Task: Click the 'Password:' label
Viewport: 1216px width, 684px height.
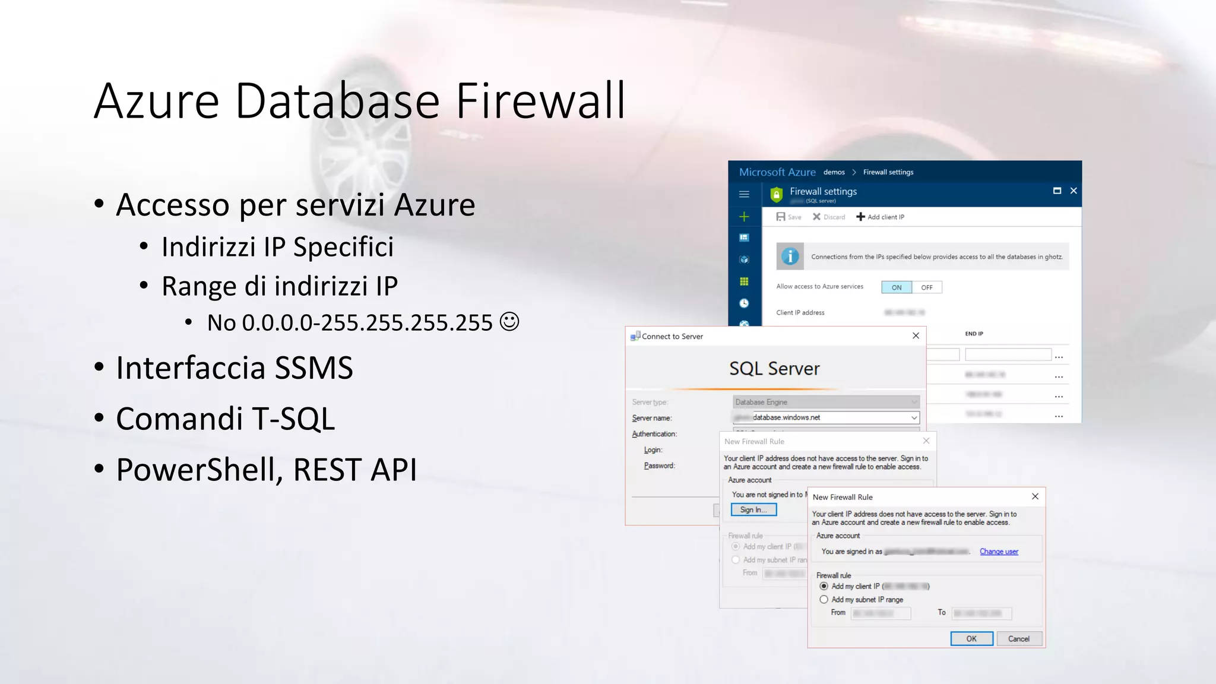Action: [660, 465]
